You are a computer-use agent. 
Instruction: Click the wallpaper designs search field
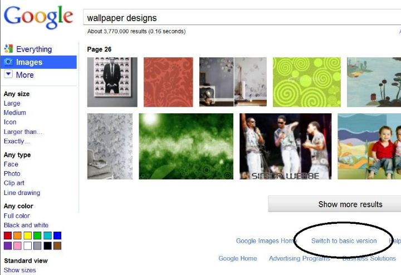click(242, 17)
